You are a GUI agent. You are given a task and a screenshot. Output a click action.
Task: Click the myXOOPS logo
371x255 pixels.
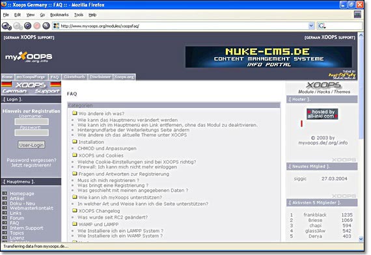(x=29, y=57)
